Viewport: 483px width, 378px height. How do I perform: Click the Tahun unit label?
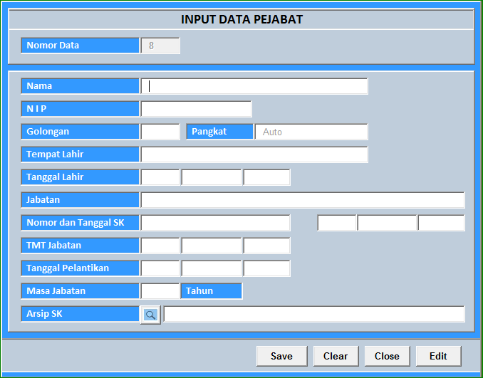point(212,291)
